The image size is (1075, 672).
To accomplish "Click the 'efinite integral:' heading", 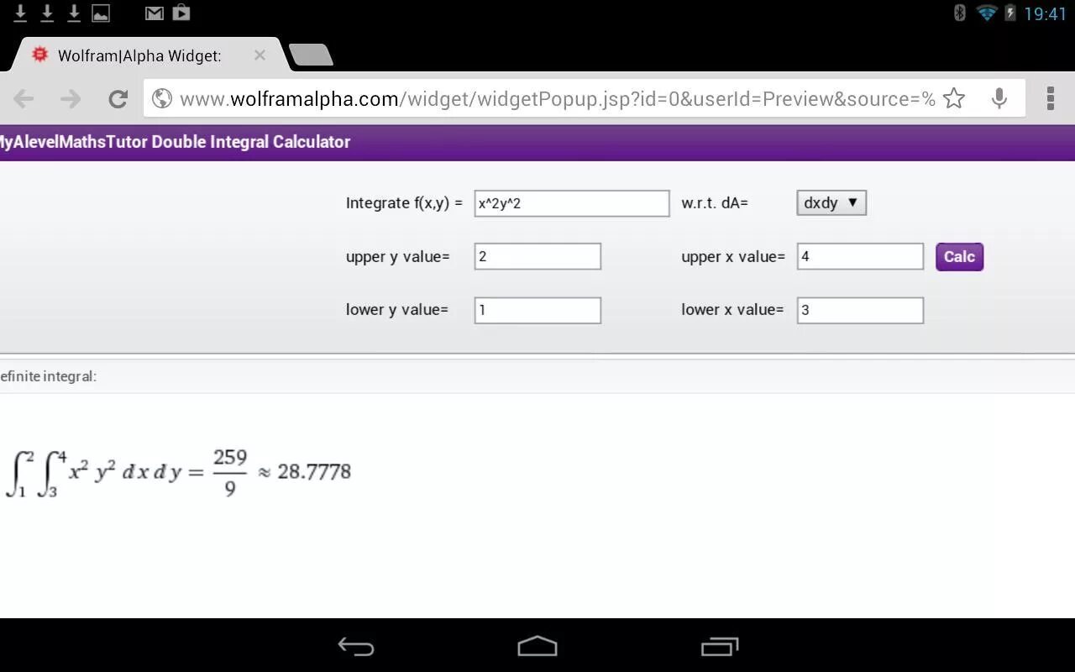I will click(48, 376).
